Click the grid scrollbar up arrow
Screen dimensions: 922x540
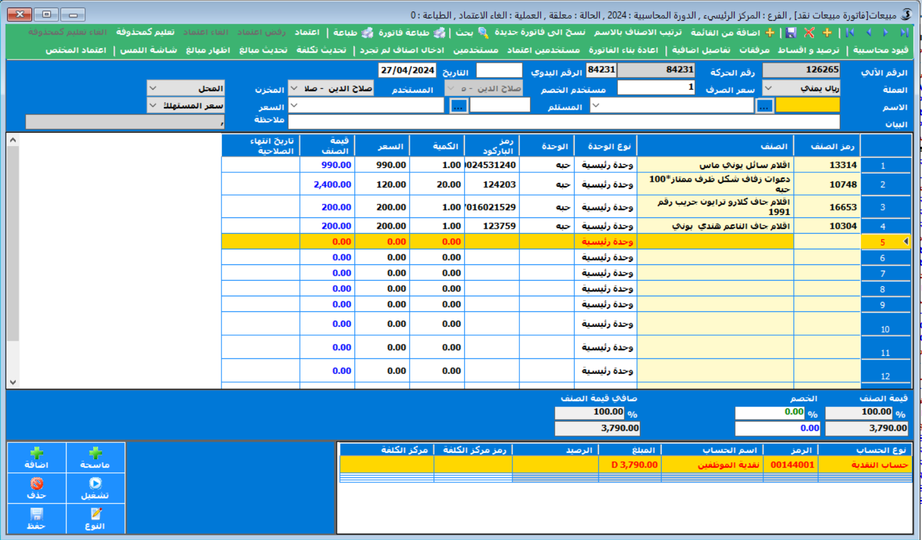[13, 140]
